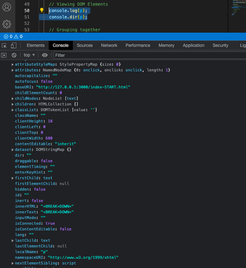Click the console Filter input field
Viewport: 246px width, 268px height.
tap(149, 55)
